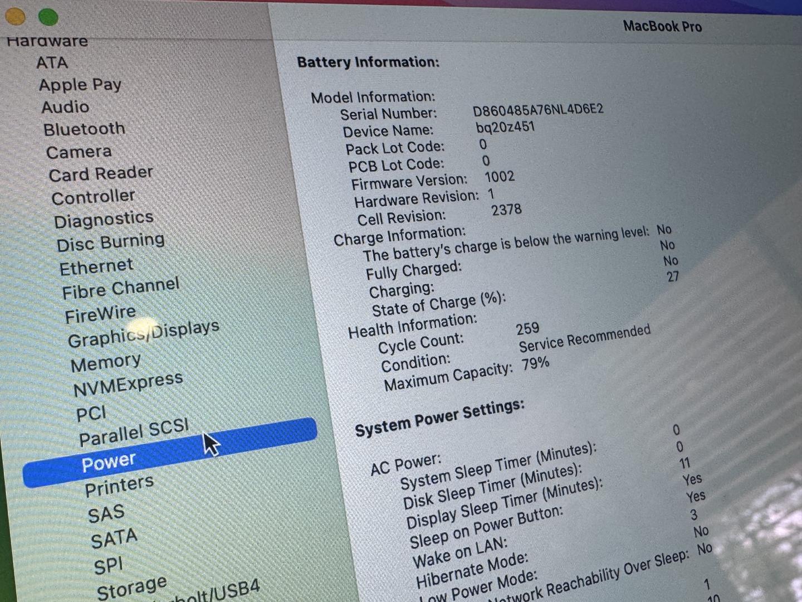Click the Maximum Capacity label

click(448, 377)
